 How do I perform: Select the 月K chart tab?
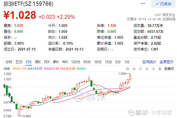(47, 62)
